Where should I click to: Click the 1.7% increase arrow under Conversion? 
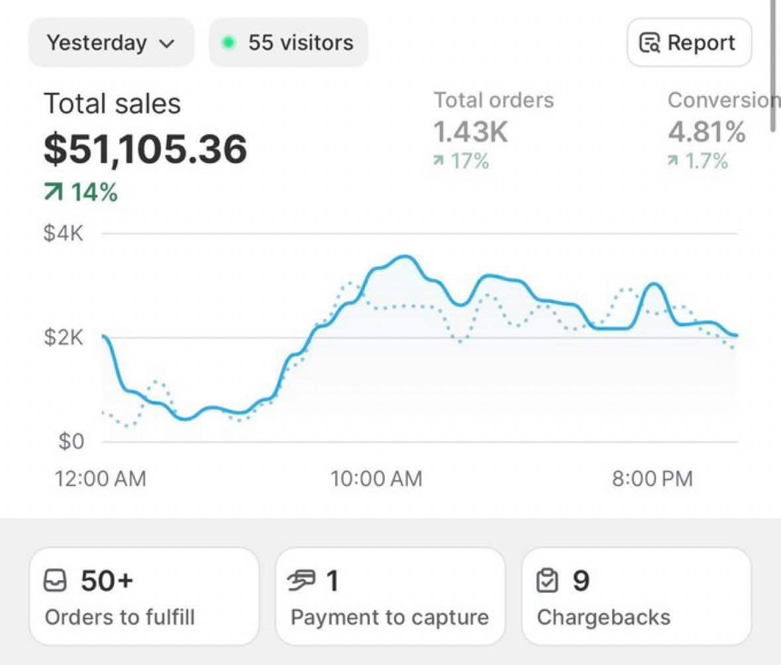pyautogui.click(x=673, y=161)
